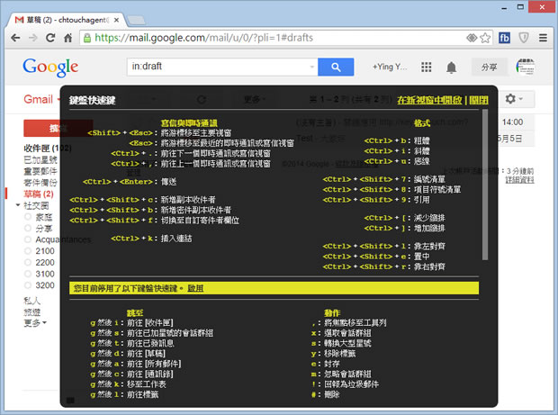Click 關閉 to close shortcuts help
The height and width of the screenshot is (415, 558).
pos(479,102)
